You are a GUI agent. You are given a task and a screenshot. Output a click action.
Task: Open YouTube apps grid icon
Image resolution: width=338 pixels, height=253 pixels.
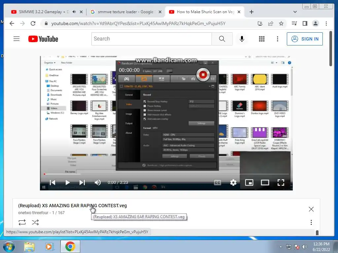coord(262,39)
